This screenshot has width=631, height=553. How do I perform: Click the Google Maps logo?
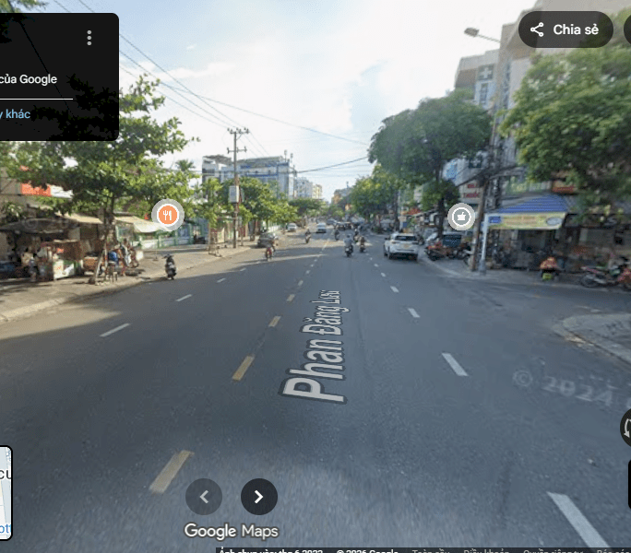pyautogui.click(x=231, y=531)
